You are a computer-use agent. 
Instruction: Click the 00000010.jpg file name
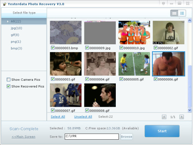(x=134, y=48)
